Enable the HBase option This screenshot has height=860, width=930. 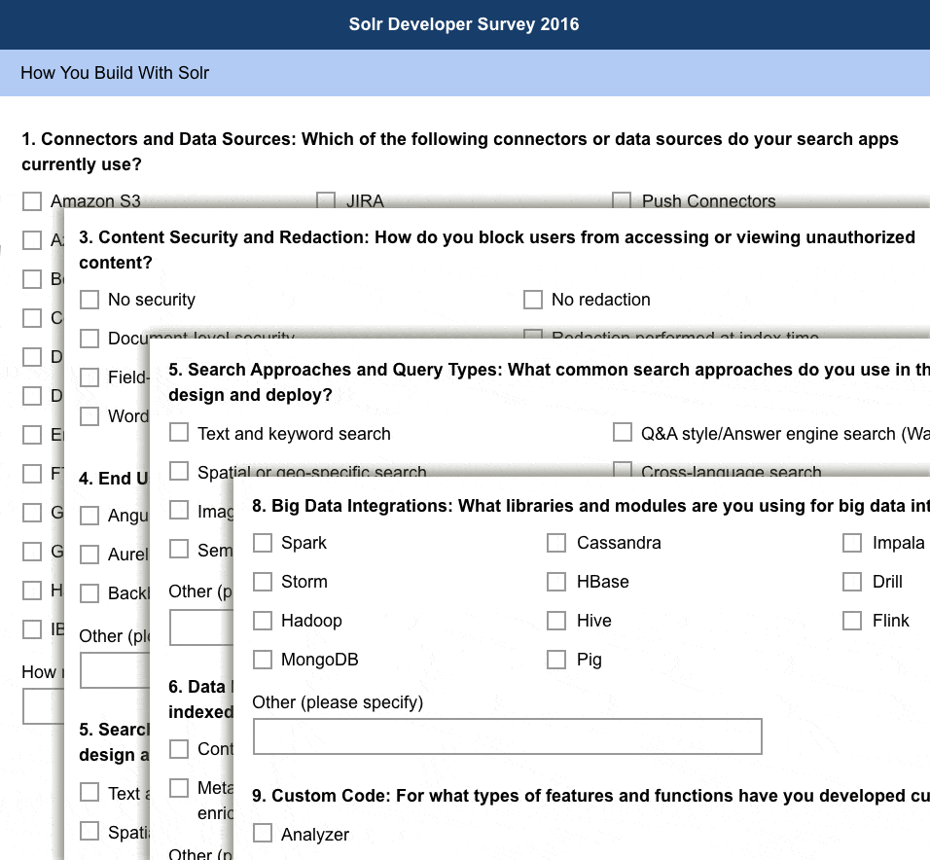(x=556, y=582)
